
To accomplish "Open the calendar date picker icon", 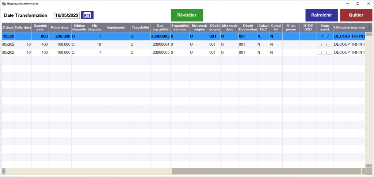I will pos(87,15).
